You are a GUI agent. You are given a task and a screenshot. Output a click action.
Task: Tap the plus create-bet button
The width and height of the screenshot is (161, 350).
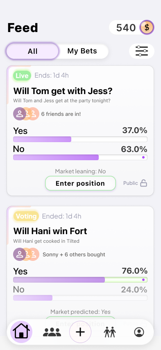[x=80, y=332]
